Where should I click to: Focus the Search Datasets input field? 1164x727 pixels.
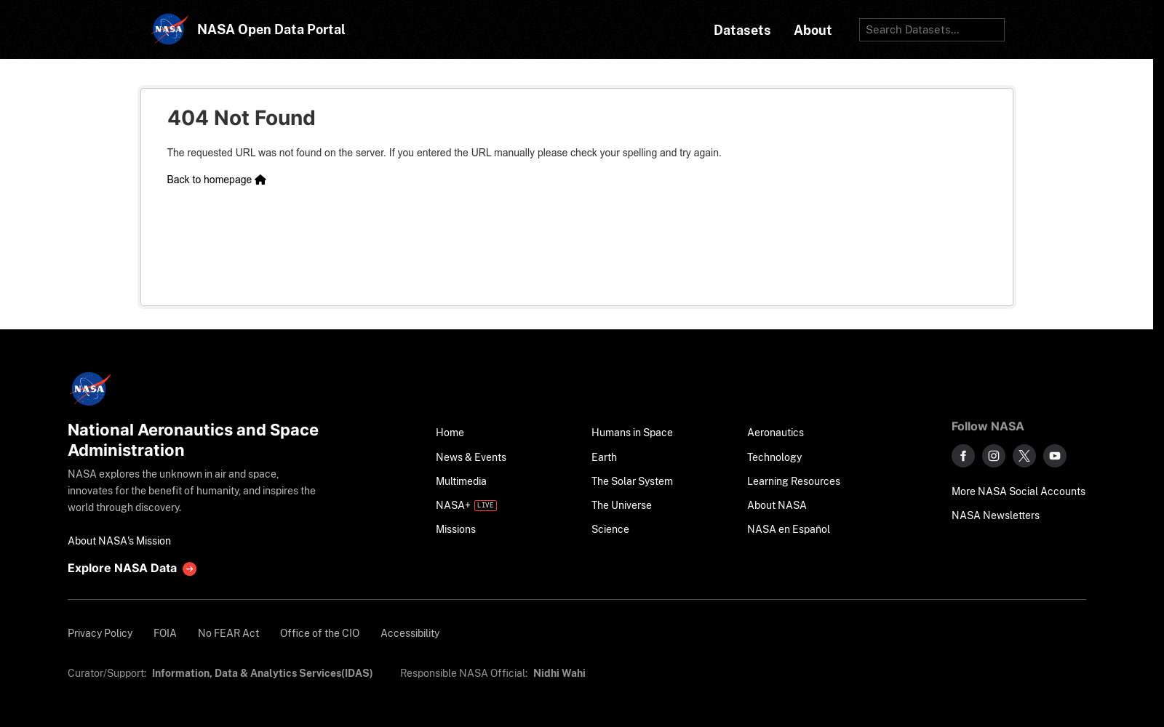click(x=932, y=30)
